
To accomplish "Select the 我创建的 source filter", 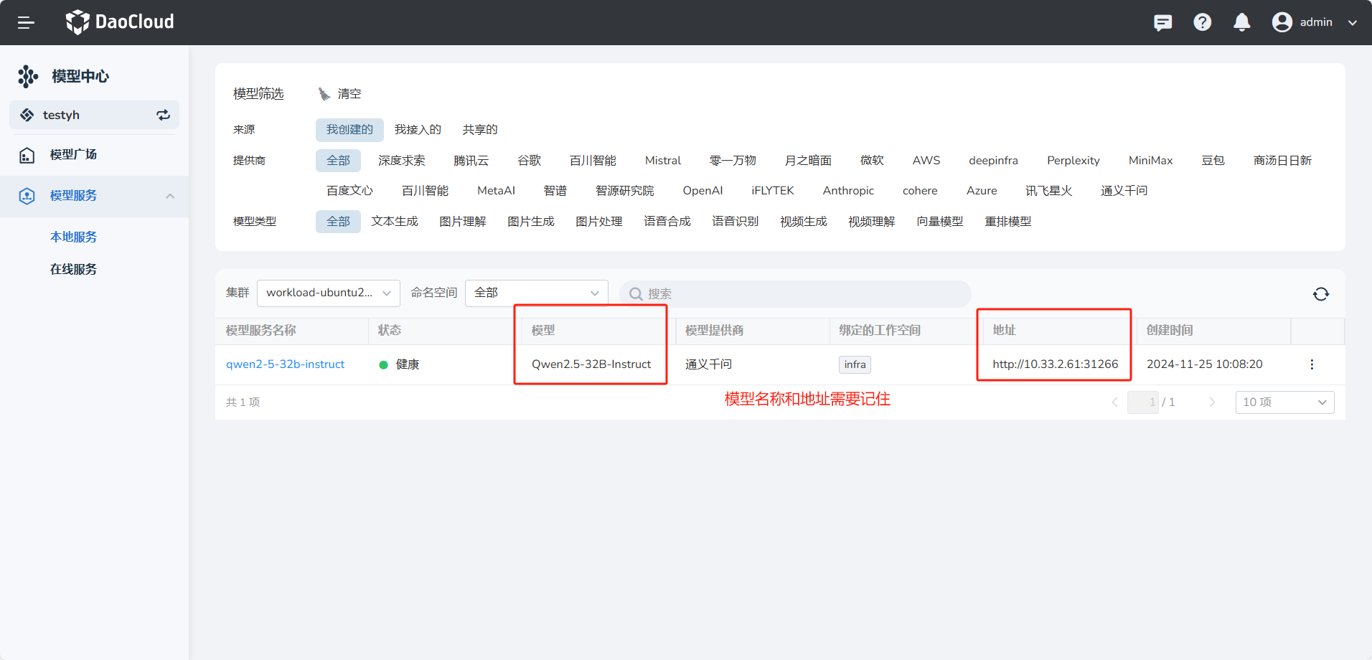I will coord(349,130).
